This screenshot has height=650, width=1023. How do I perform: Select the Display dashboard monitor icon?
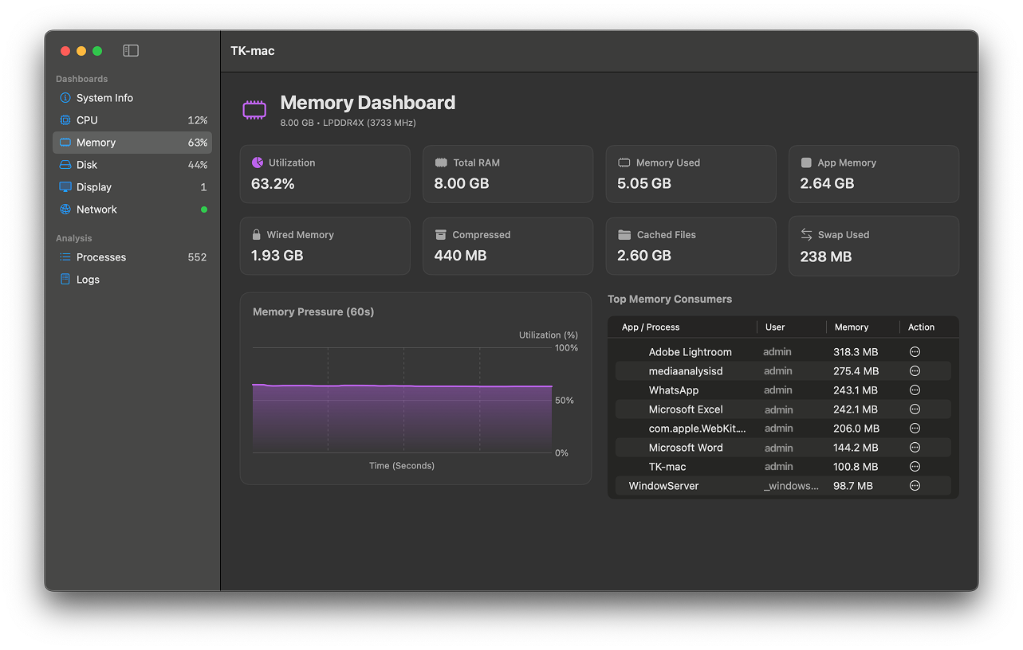pyautogui.click(x=65, y=186)
